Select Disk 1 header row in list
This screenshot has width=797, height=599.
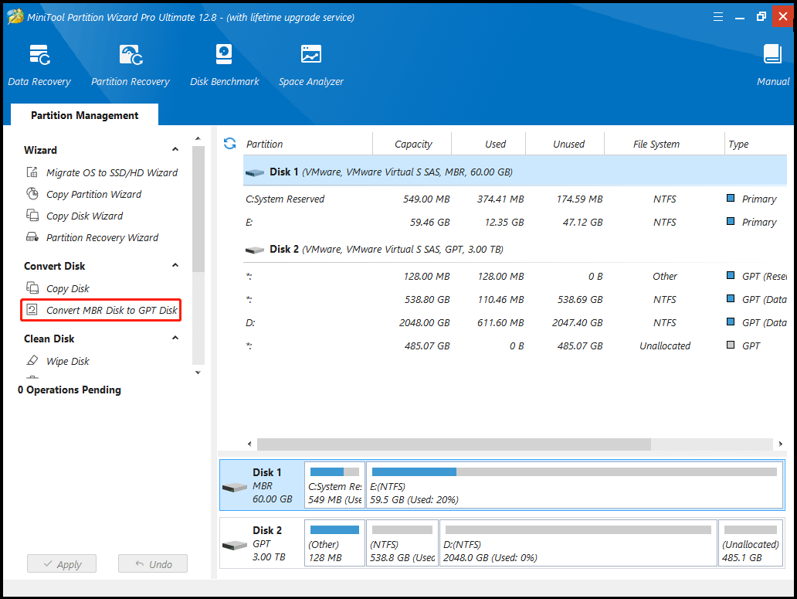515,171
